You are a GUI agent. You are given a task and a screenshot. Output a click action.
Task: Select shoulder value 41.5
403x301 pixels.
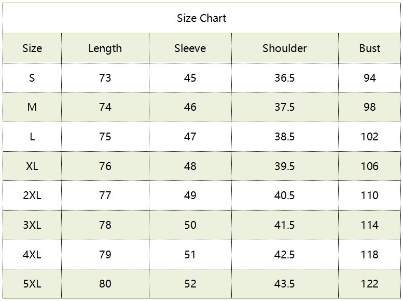coord(284,225)
